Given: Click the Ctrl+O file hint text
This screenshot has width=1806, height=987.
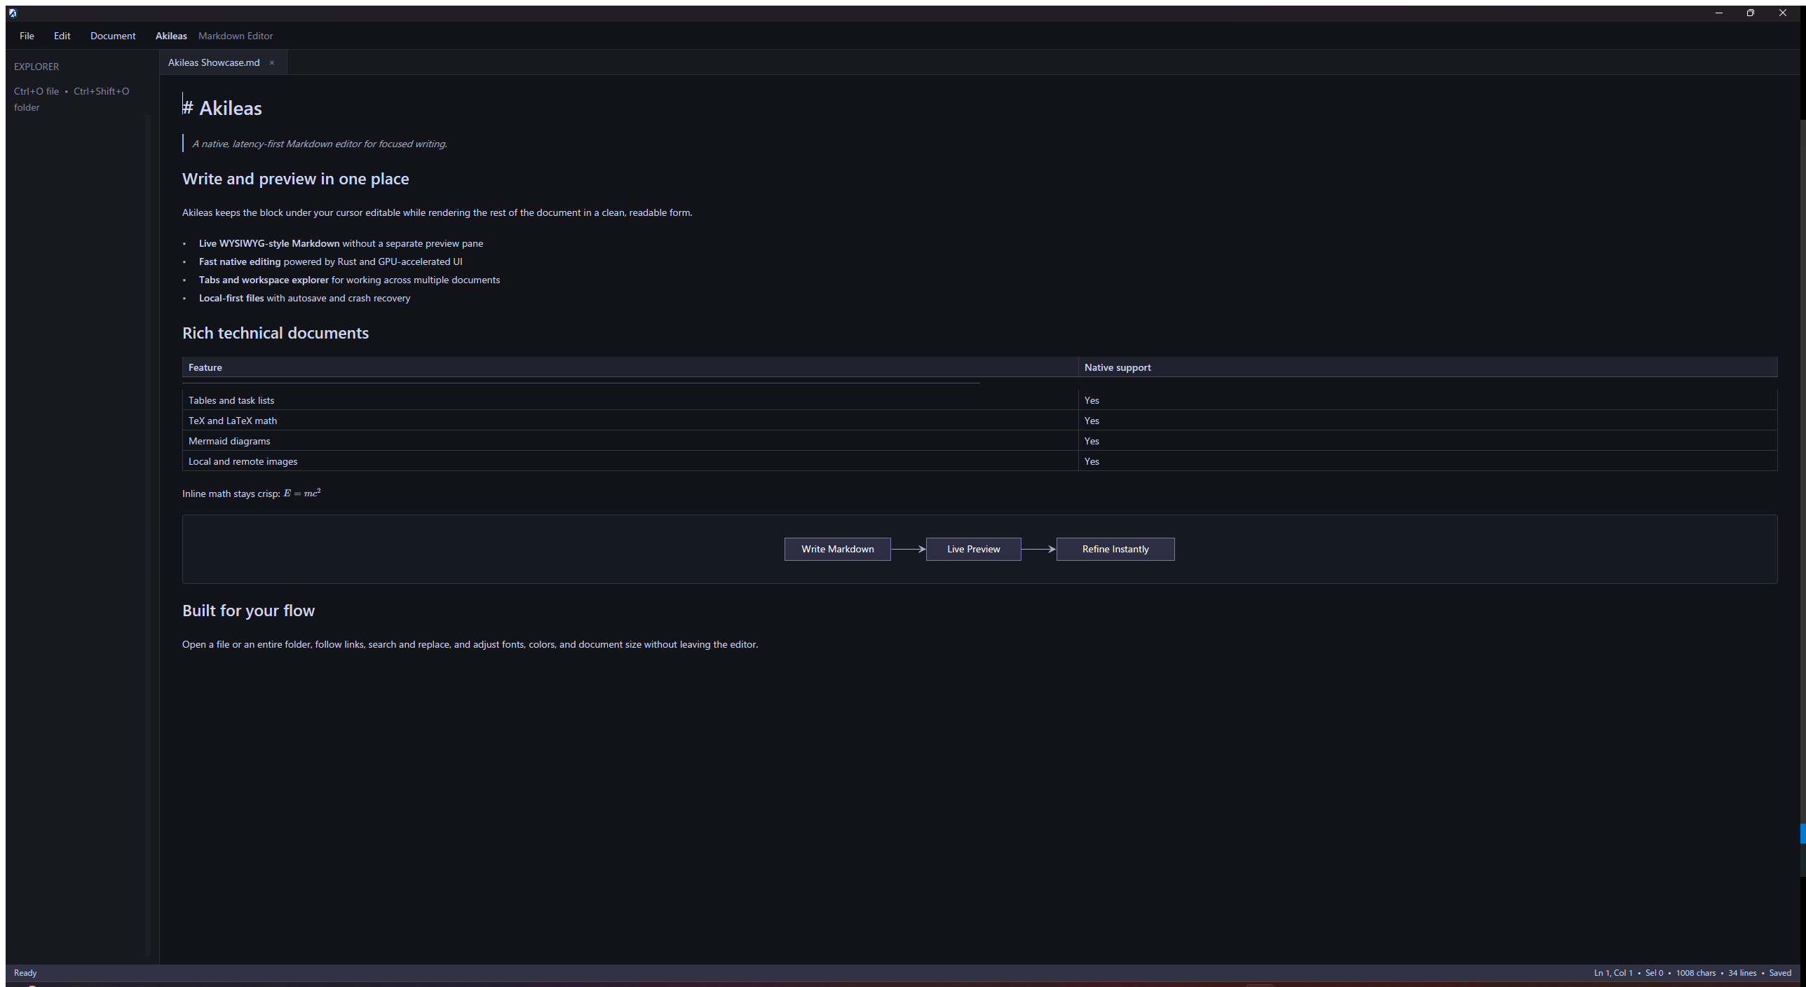Looking at the screenshot, I should [36, 91].
